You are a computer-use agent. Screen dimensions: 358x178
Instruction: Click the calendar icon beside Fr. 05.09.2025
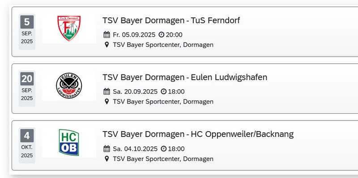(107, 35)
